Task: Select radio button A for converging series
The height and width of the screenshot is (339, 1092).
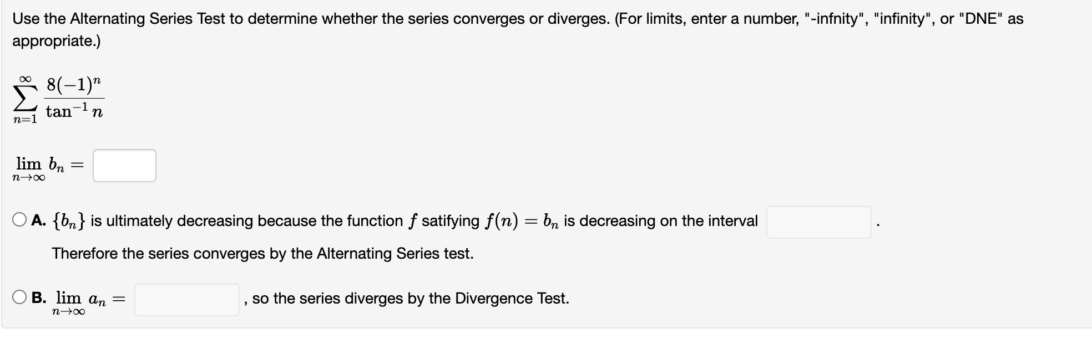Action: tap(20, 220)
